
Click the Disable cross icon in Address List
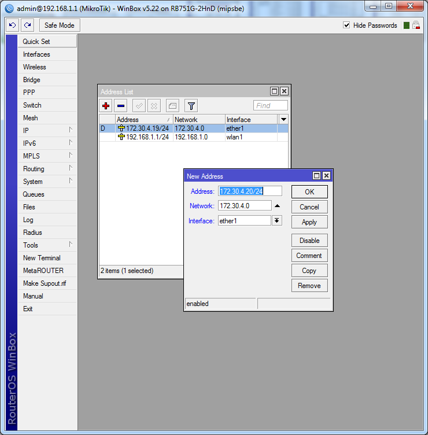pos(154,106)
